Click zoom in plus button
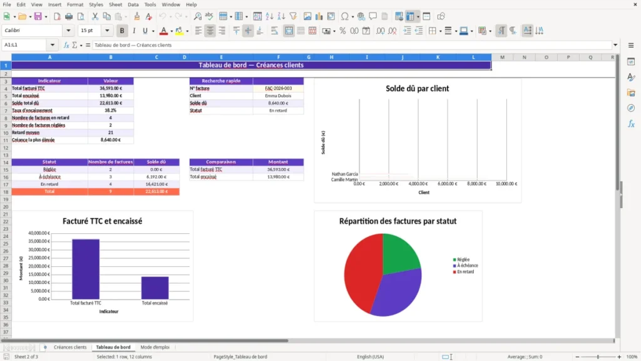The image size is (641, 361). [x=619, y=357]
